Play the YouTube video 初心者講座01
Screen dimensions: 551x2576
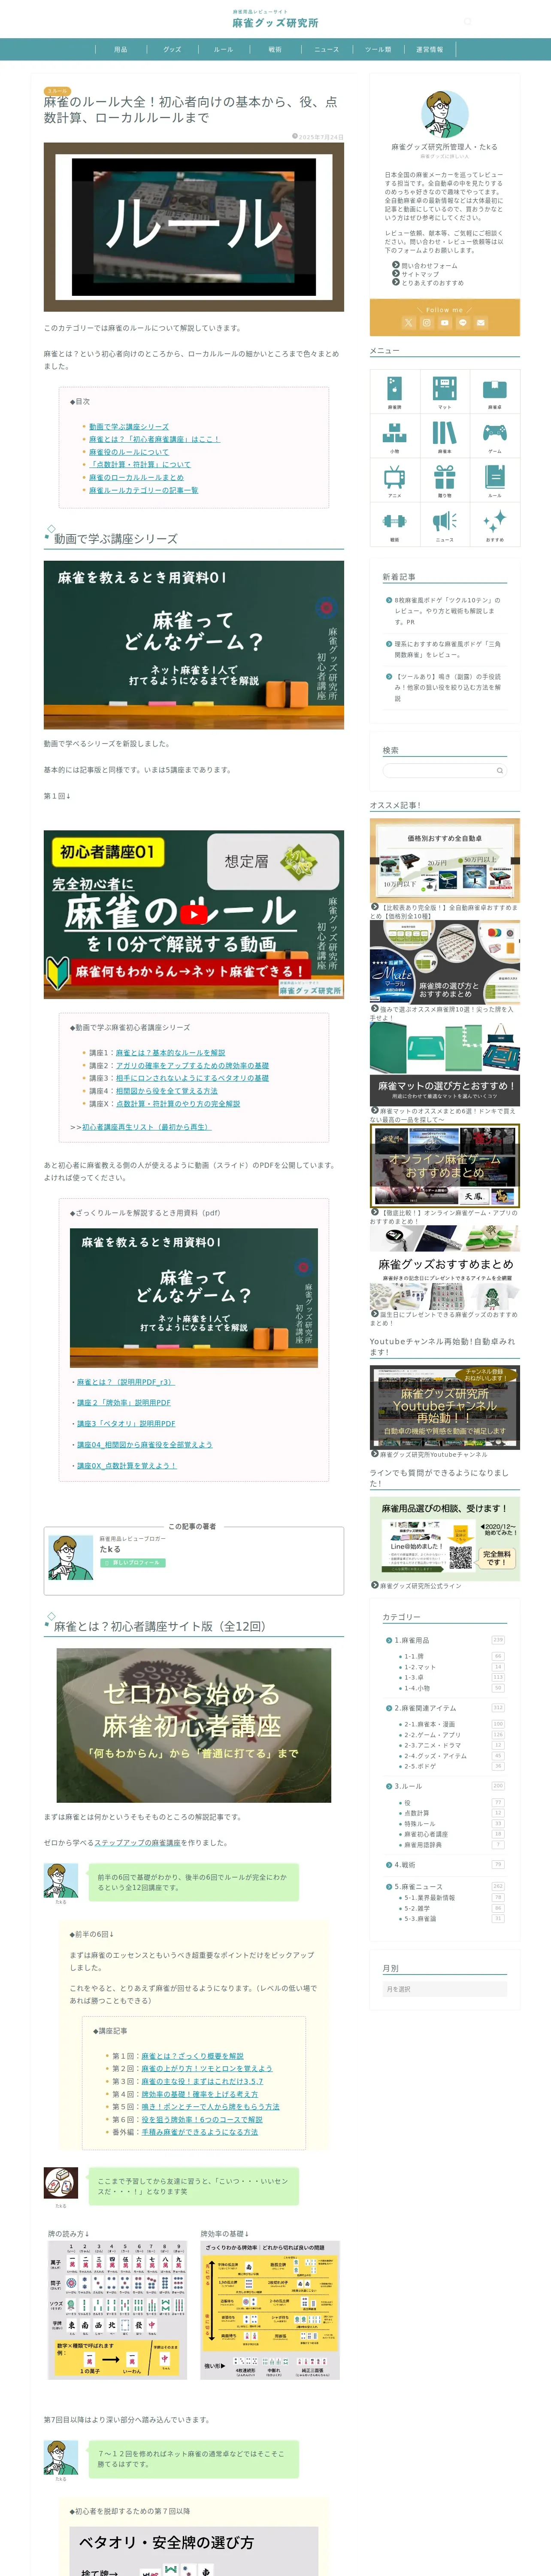(194, 914)
